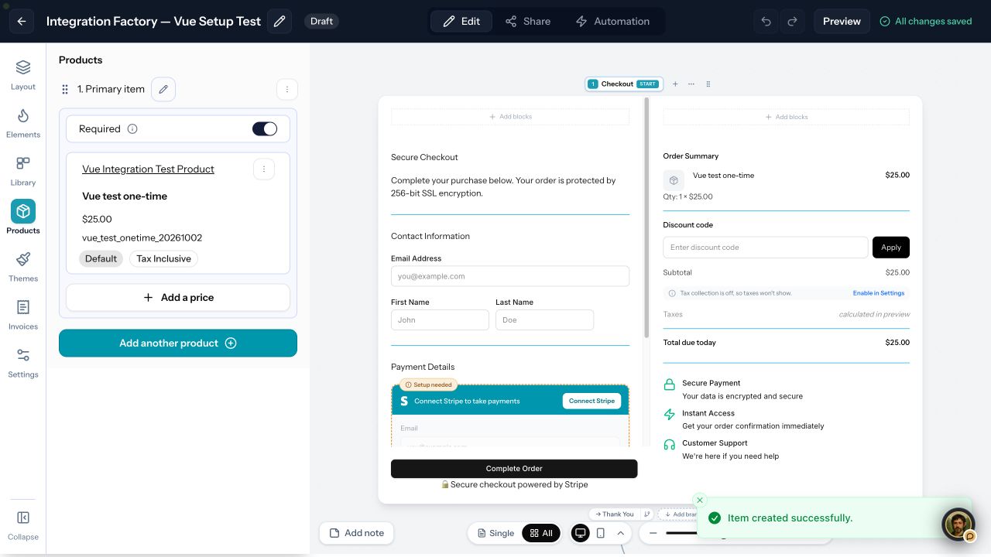Show All pages on the canvas
Viewport: 991px width, 557px height.
coord(541,533)
